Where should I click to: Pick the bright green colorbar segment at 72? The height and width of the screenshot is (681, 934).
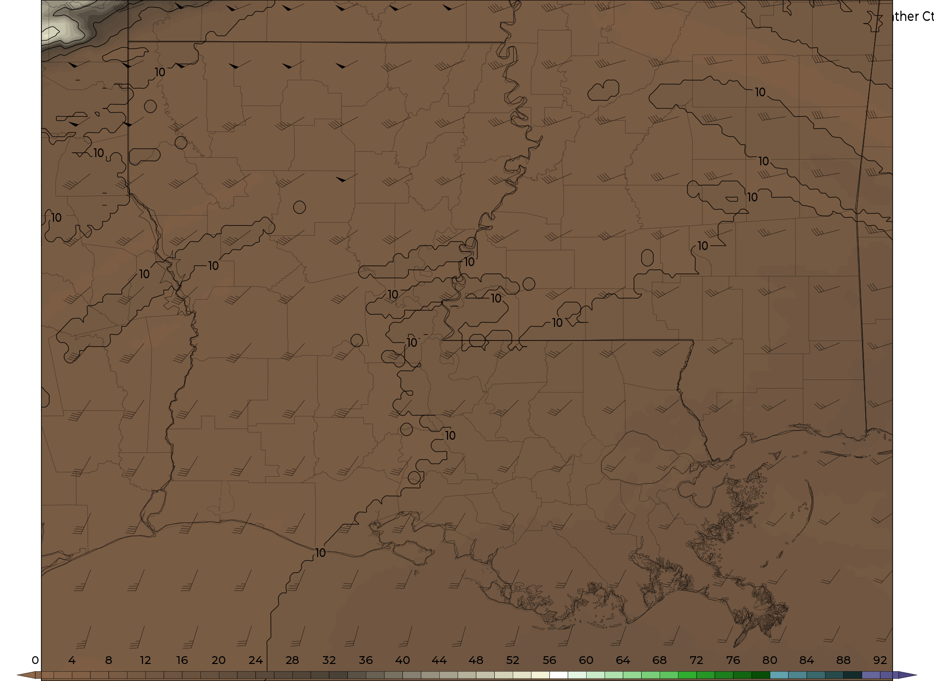tap(705, 676)
